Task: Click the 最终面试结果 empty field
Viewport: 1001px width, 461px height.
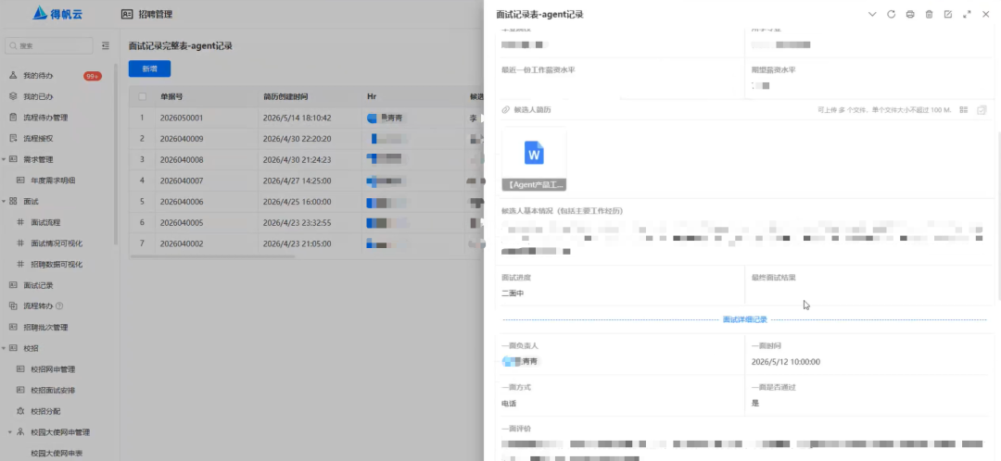Action: (x=869, y=294)
